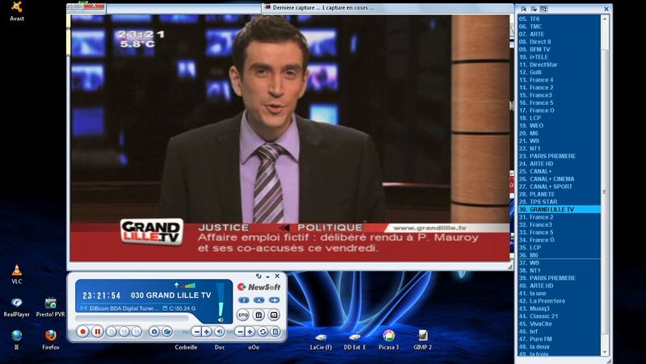Image resolution: width=646 pixels, height=364 pixels.
Task: Open the EPG program guide
Action: pyautogui.click(x=244, y=315)
